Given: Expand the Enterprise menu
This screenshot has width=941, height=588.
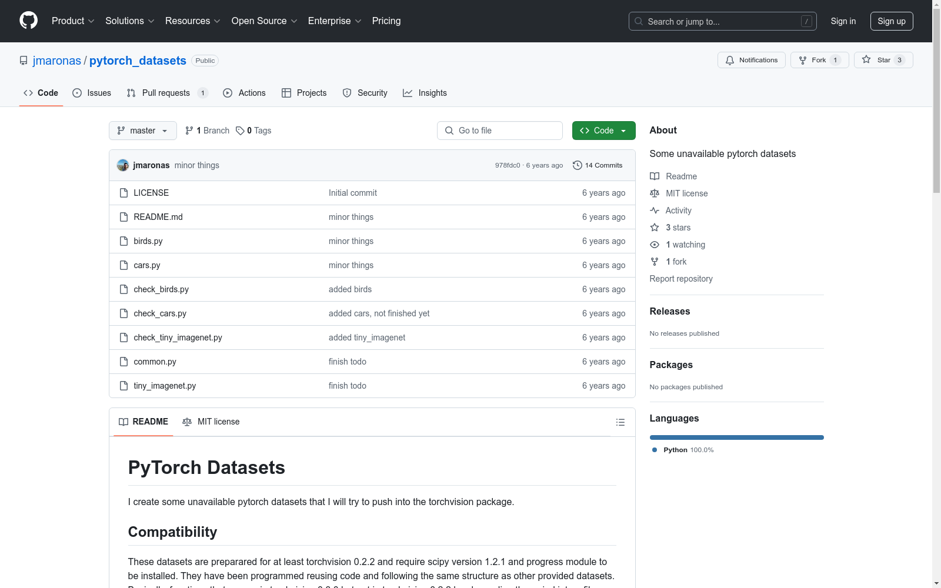Looking at the screenshot, I should tap(335, 21).
